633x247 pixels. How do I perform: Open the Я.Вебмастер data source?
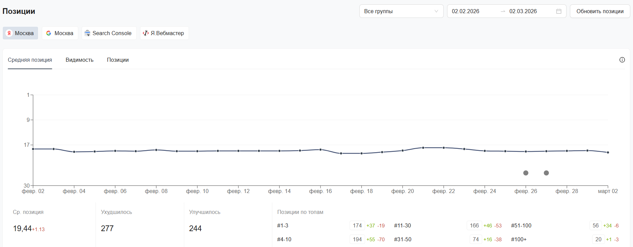click(164, 33)
